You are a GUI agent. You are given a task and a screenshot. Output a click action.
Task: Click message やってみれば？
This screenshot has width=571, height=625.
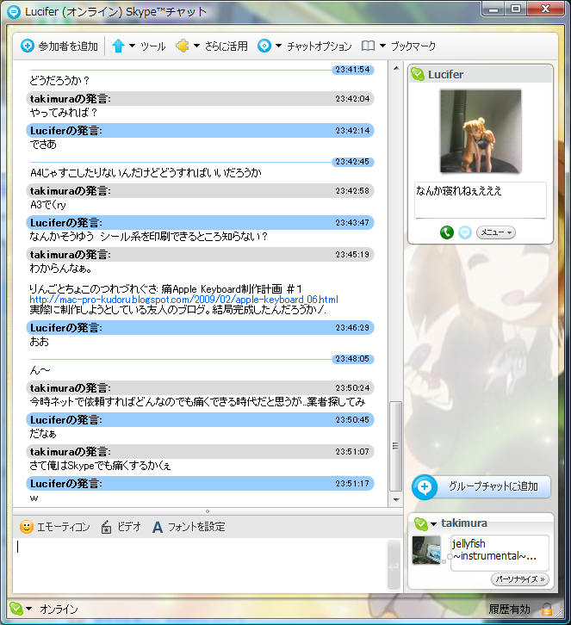[64, 113]
